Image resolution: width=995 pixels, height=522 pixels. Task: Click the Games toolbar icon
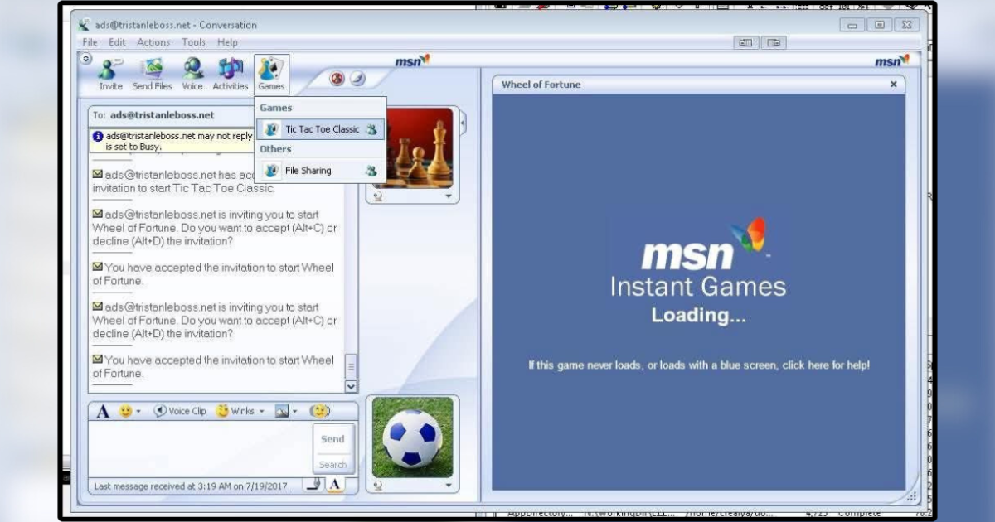271,73
